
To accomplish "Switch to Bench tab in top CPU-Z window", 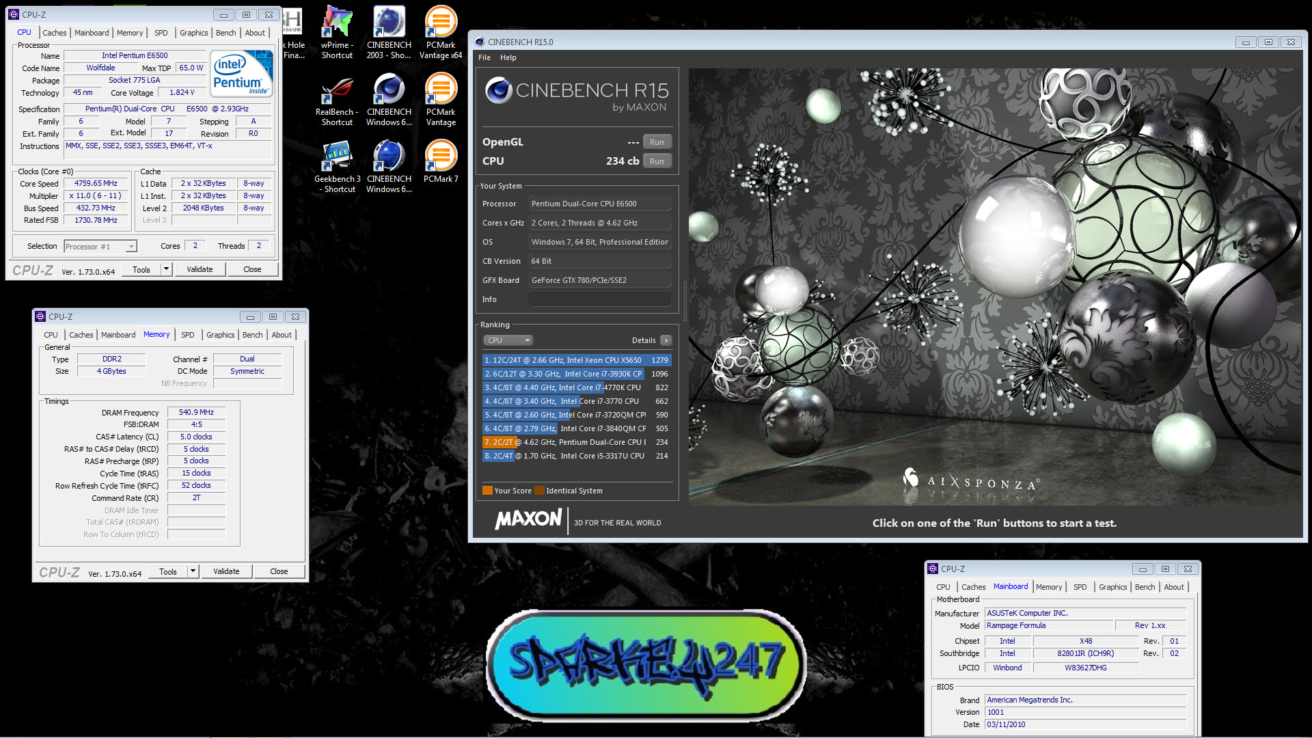I will (x=225, y=33).
